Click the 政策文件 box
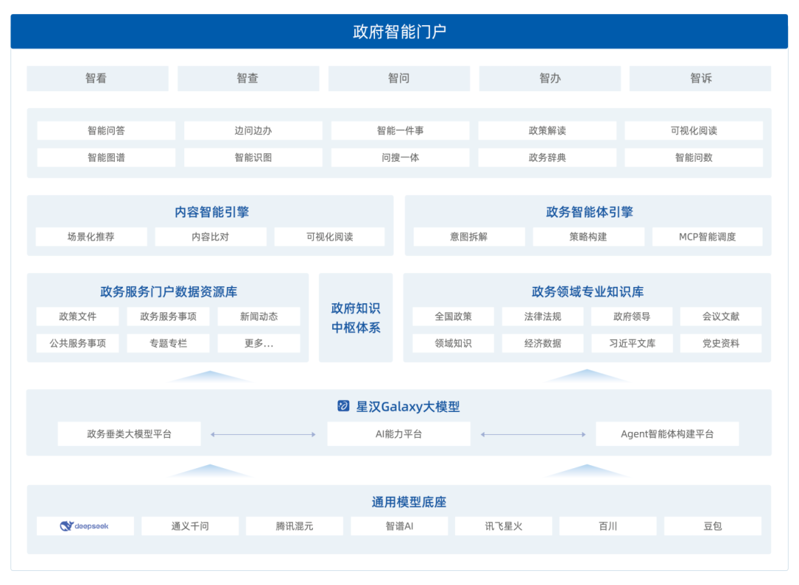799x585 pixels. 78,317
